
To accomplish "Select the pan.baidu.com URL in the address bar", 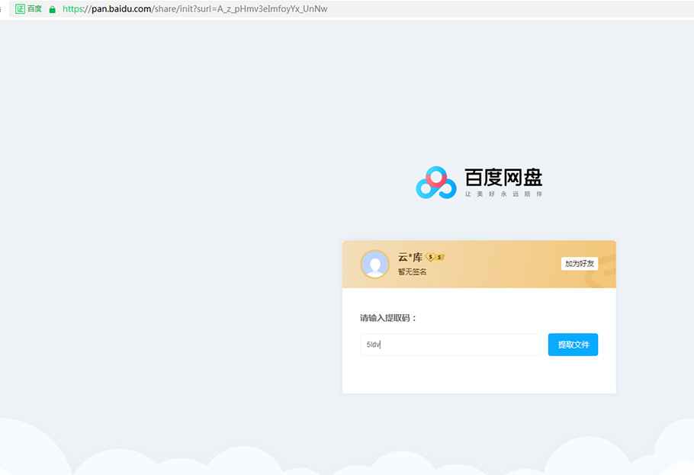I will click(x=194, y=9).
